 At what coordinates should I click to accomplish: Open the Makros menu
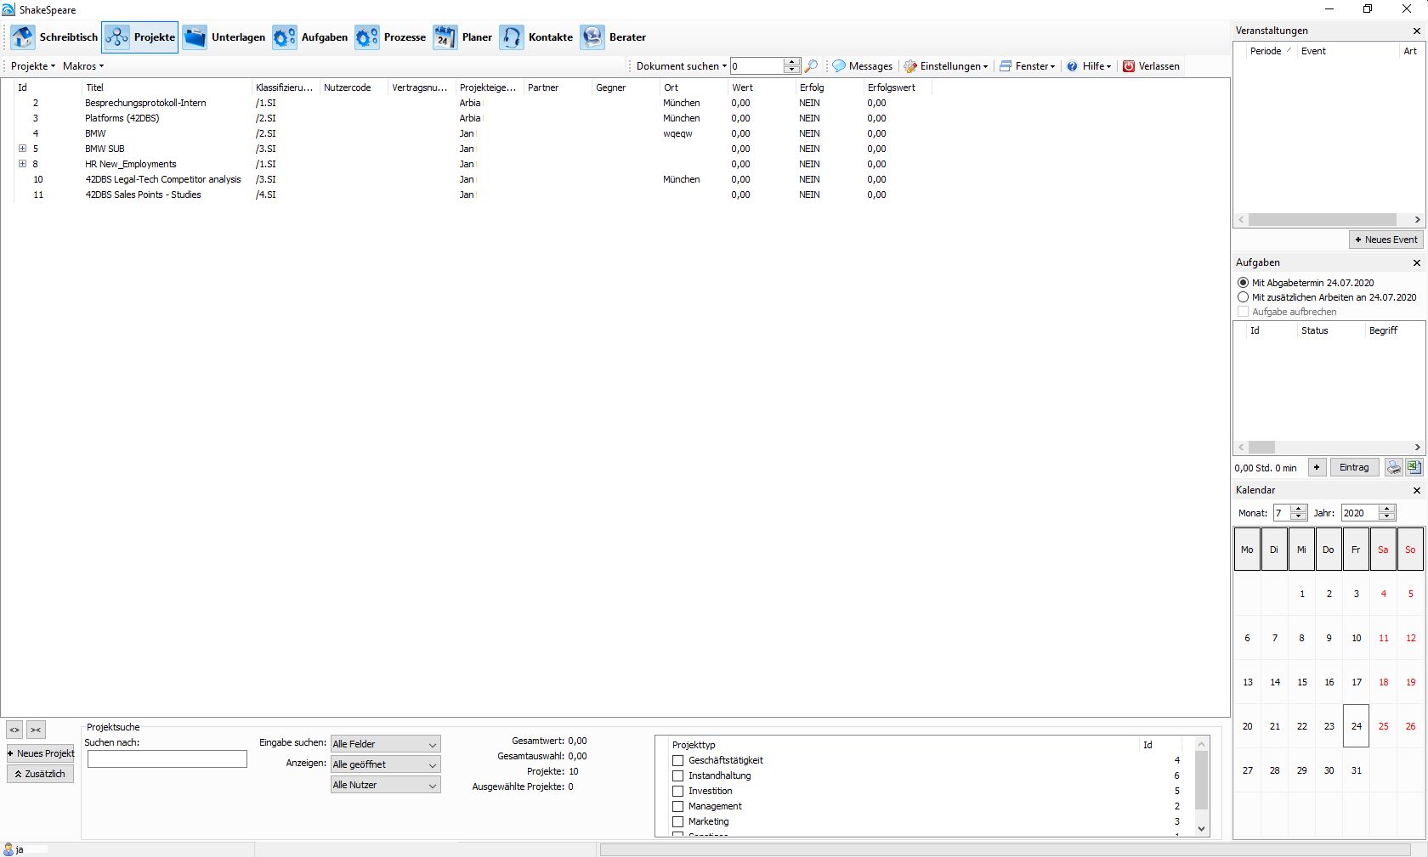[x=82, y=65]
